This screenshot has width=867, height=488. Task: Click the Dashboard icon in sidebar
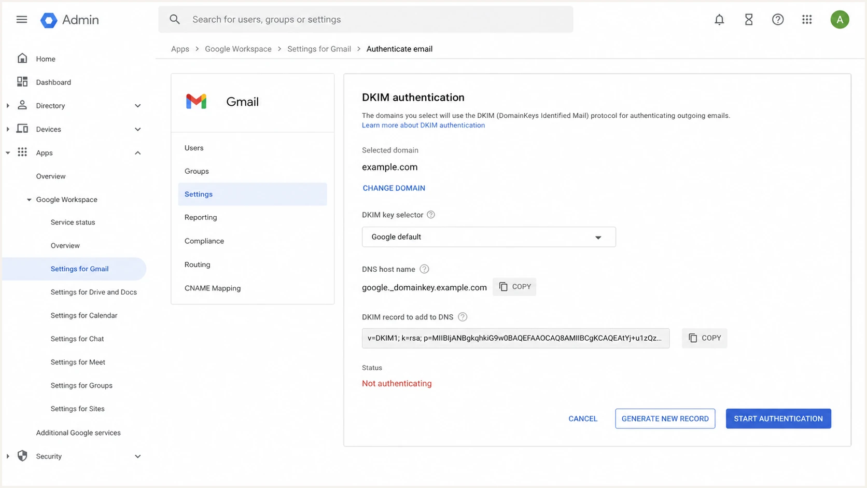(x=22, y=81)
